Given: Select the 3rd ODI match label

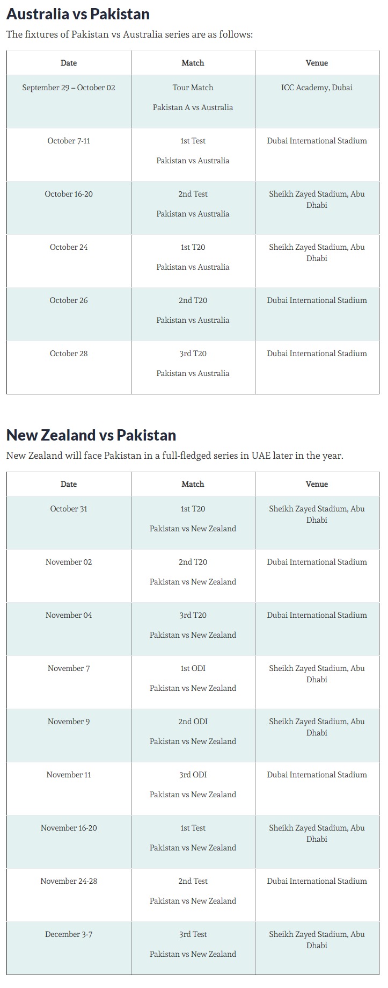Looking at the screenshot, I should (193, 775).
